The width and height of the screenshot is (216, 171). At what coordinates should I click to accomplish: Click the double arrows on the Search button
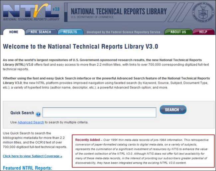click(x=182, y=110)
